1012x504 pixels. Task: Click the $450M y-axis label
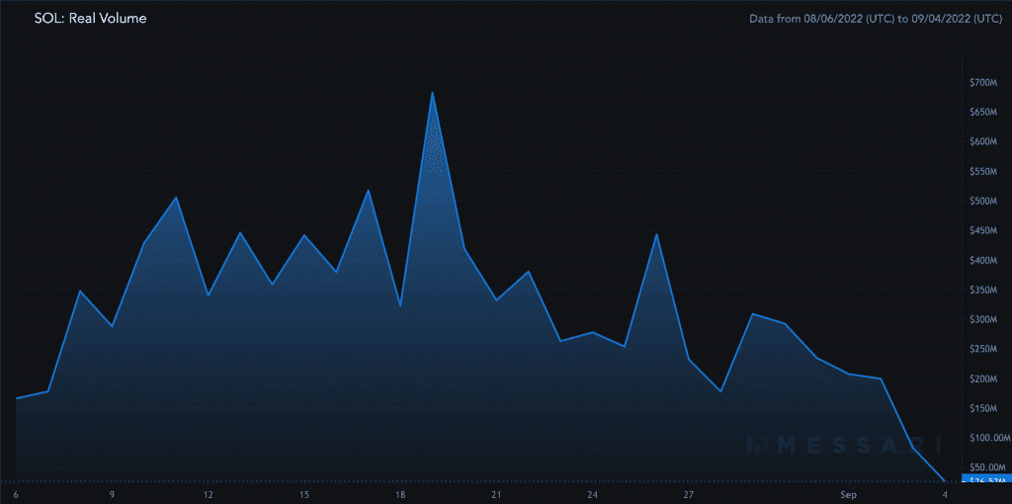pyautogui.click(x=984, y=230)
